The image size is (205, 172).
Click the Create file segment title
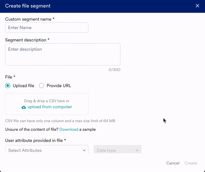point(28,6)
